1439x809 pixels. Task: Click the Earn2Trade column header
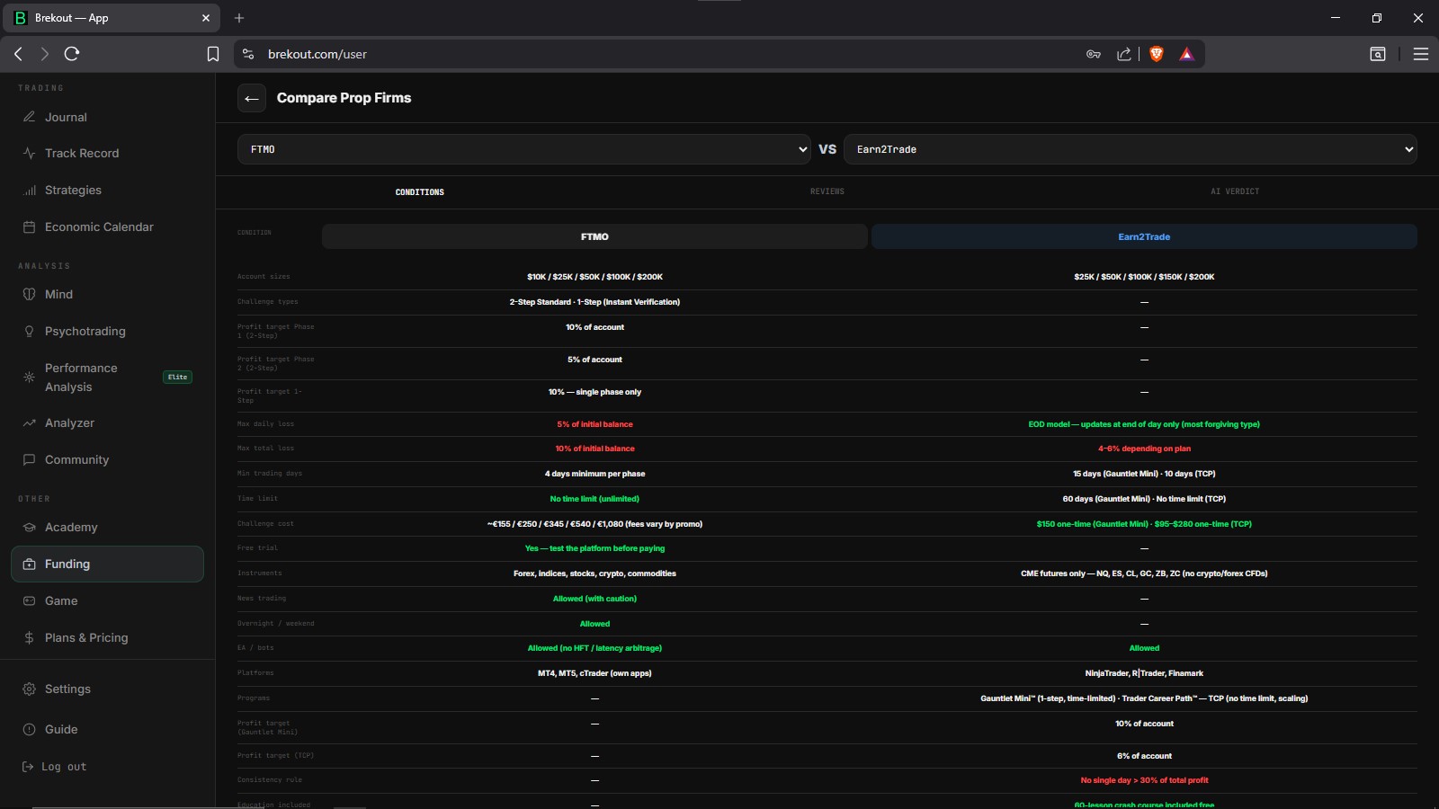click(x=1144, y=236)
